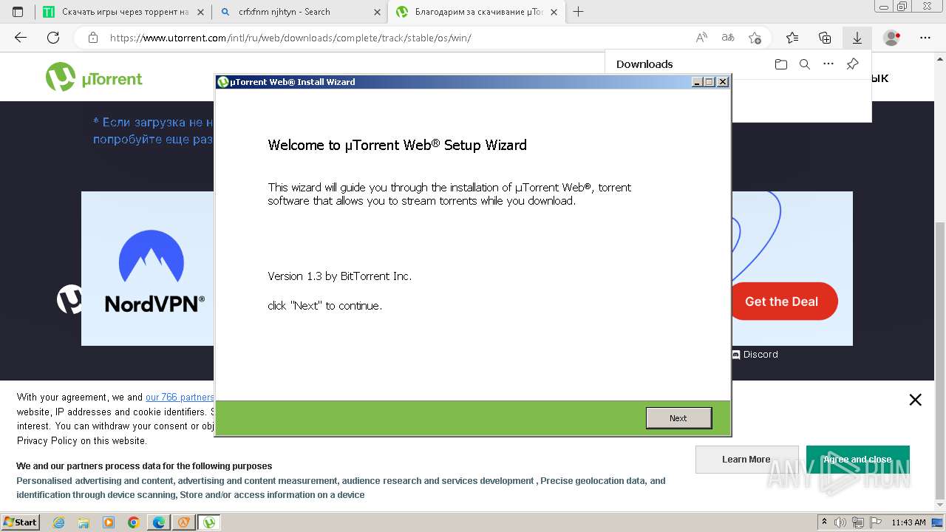Image resolution: width=946 pixels, height=532 pixels.
Task: Close the Благодарим за скачивание tab
Action: [x=554, y=12]
